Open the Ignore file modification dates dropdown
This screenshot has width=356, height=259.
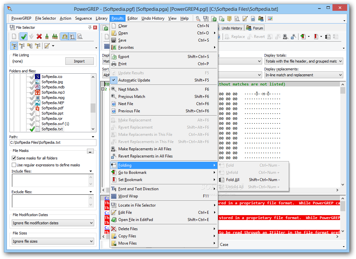click(53, 223)
